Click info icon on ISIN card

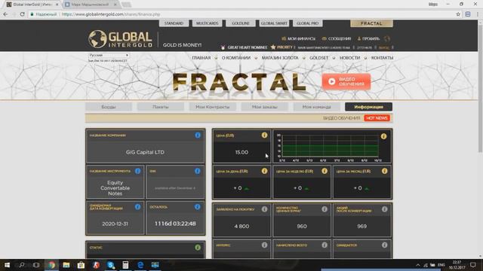[x=198, y=171]
